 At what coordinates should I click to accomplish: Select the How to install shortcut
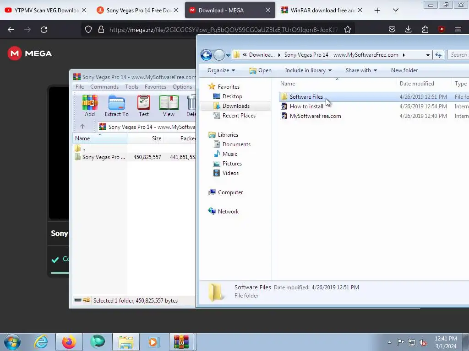[x=306, y=106]
